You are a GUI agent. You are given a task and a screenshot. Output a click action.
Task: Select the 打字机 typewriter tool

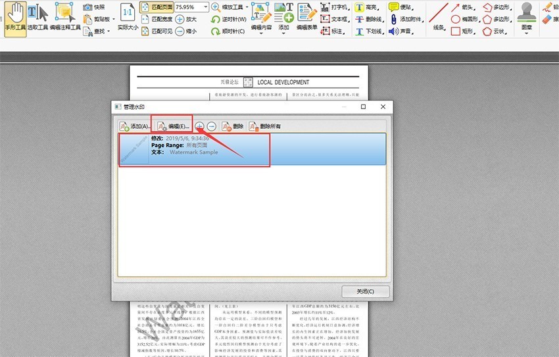(335, 7)
